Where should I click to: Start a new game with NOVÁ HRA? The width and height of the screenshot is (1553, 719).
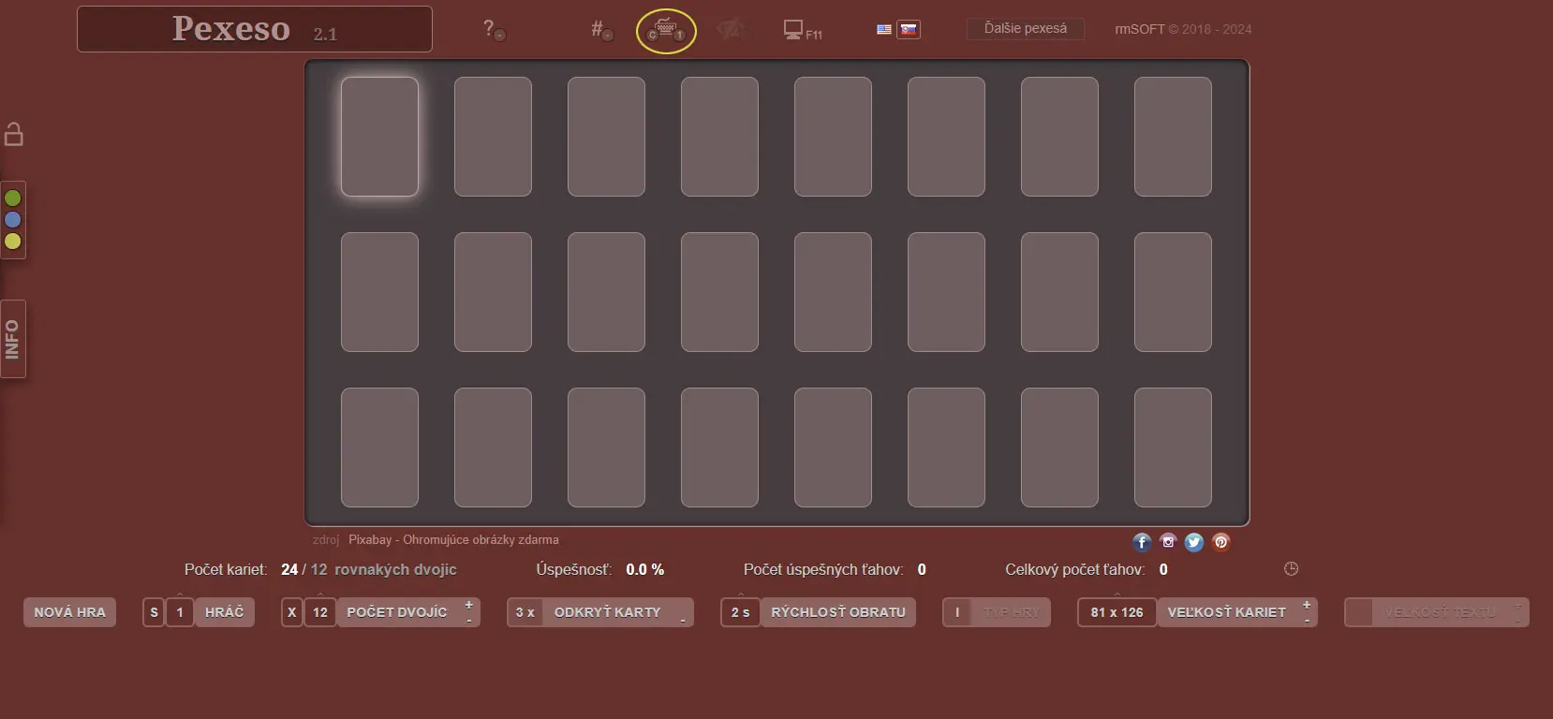coord(69,612)
